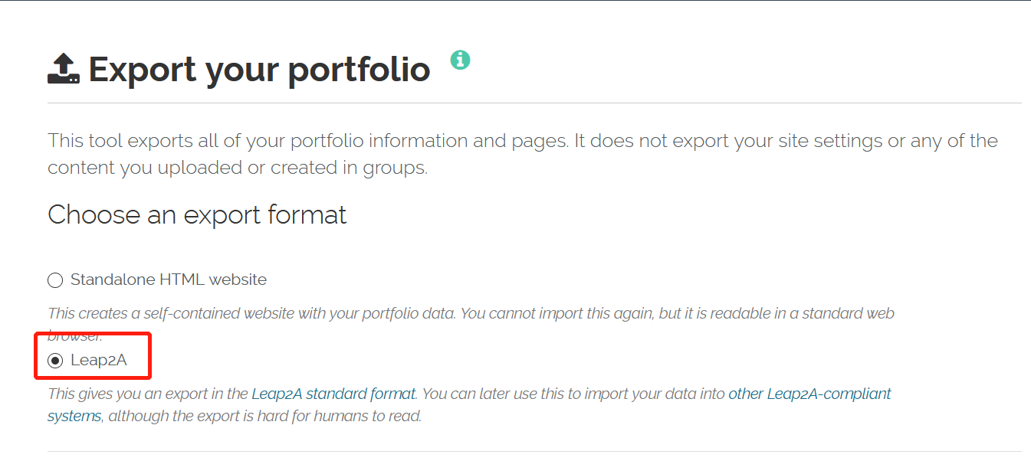Click the "Standalone HTML website" option label
The image size is (1031, 461).
click(169, 280)
